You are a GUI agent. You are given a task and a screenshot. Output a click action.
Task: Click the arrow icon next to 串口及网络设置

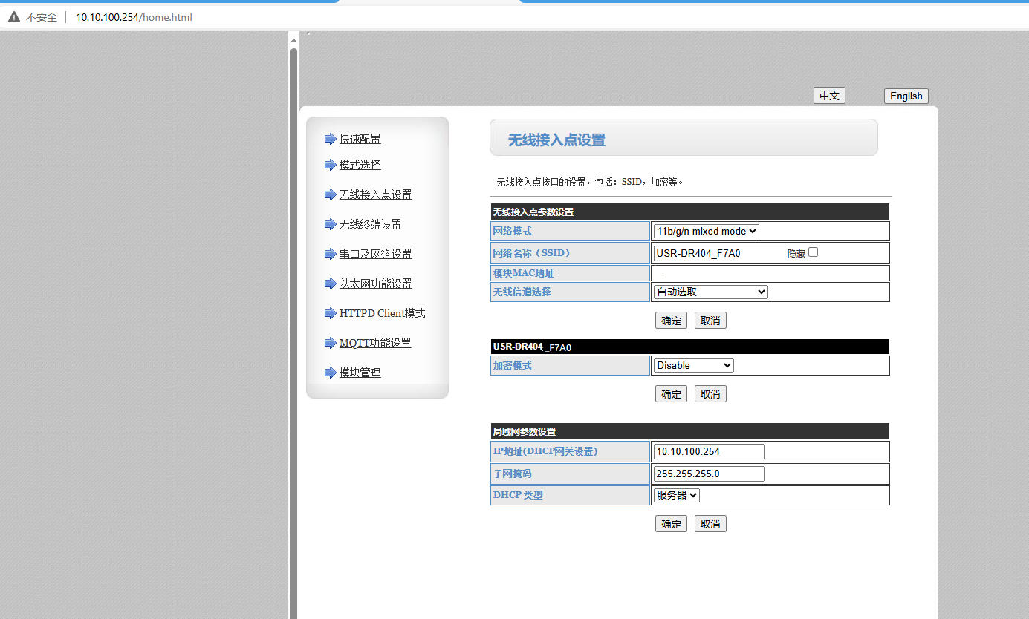click(330, 254)
